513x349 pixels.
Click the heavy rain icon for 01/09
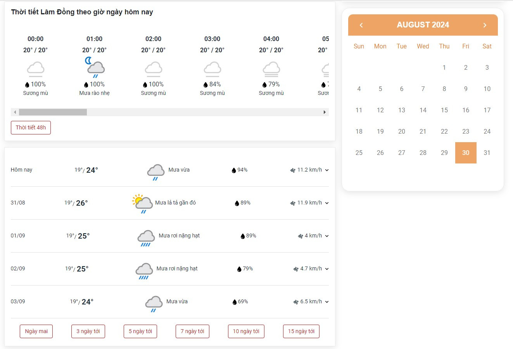146,238
